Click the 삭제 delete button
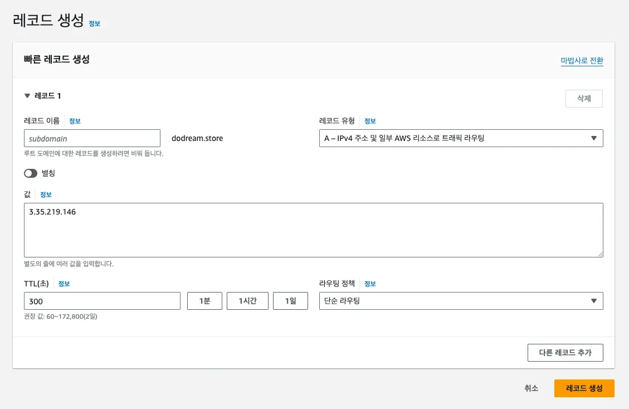The image size is (629, 409). coord(584,99)
